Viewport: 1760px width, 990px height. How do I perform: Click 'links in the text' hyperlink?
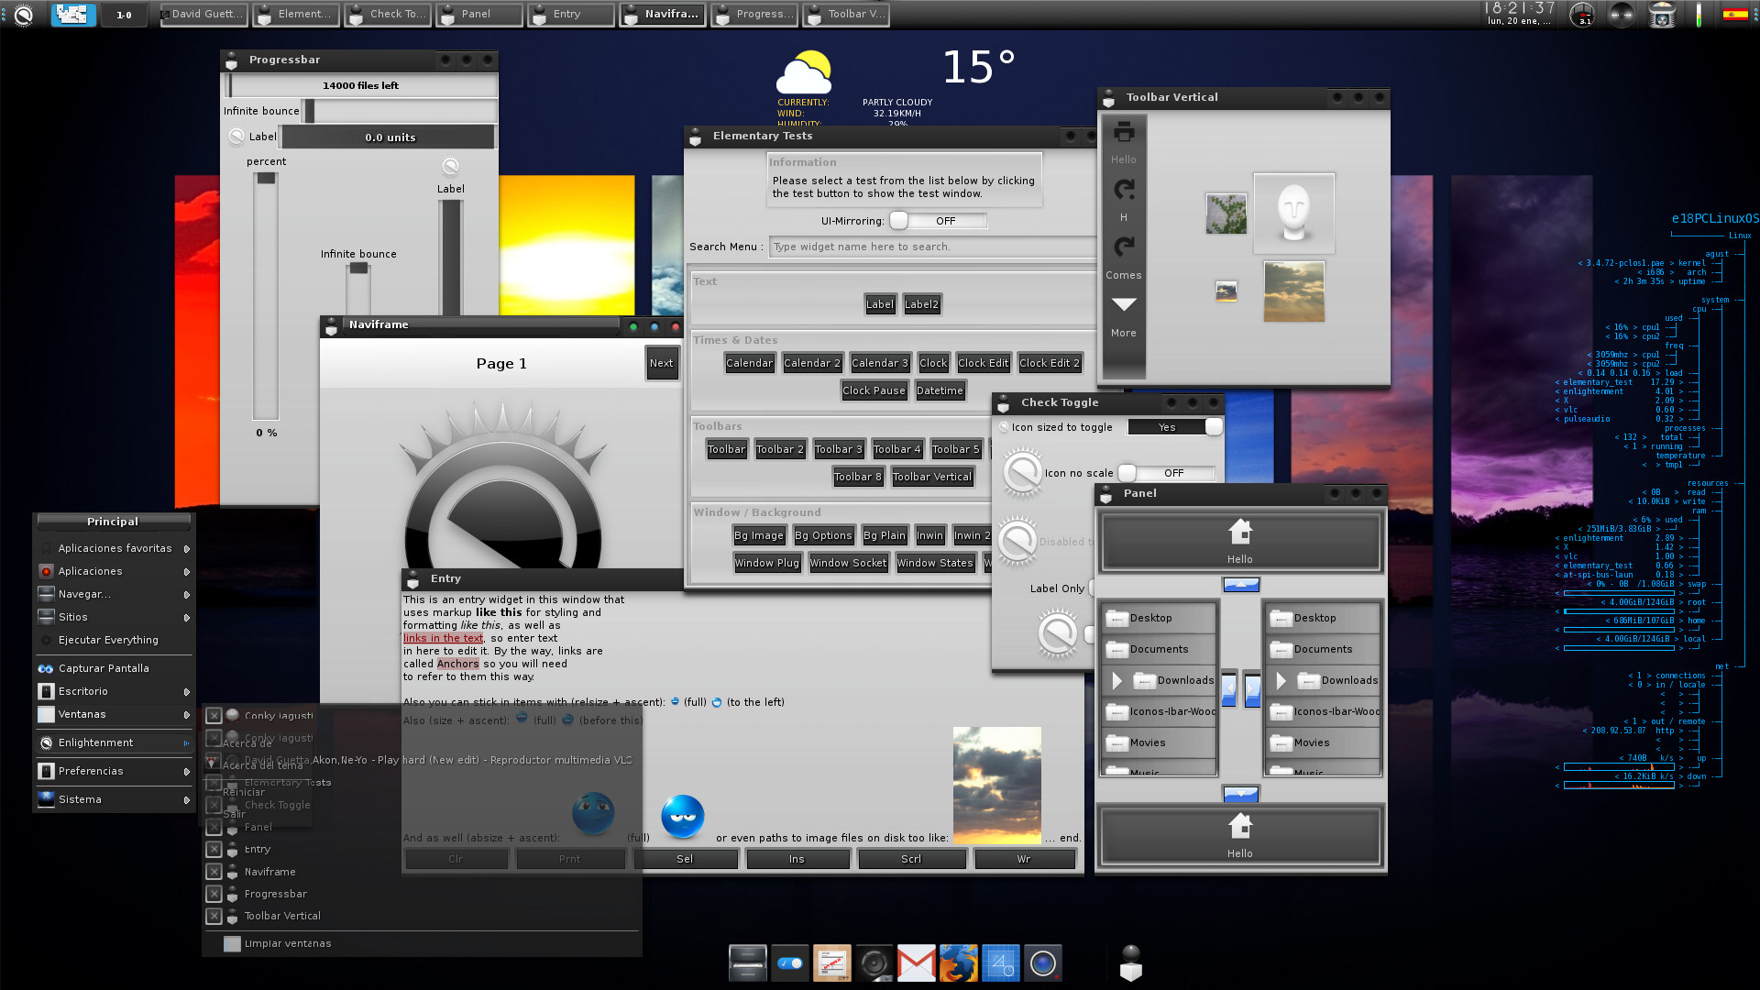(443, 638)
